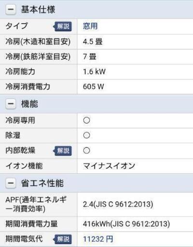Click the circle mark for 冷房専用
The width and height of the screenshot is (193, 247).
pyautogui.click(x=86, y=120)
